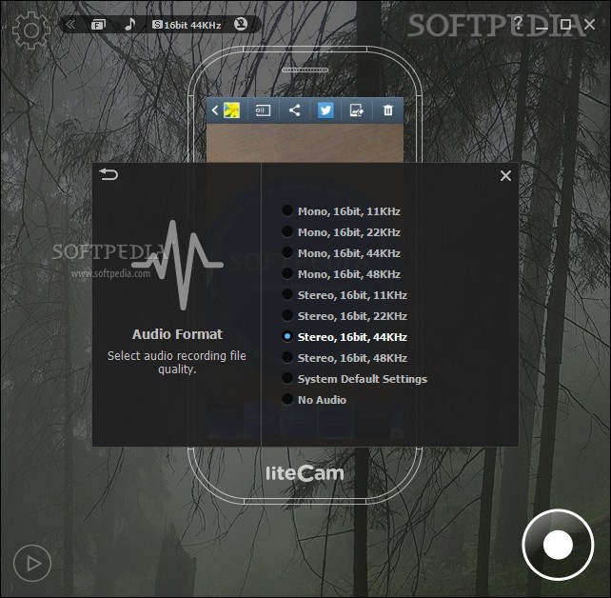
Task: Click the back chevron in phone toolbar
Action: tap(215, 110)
